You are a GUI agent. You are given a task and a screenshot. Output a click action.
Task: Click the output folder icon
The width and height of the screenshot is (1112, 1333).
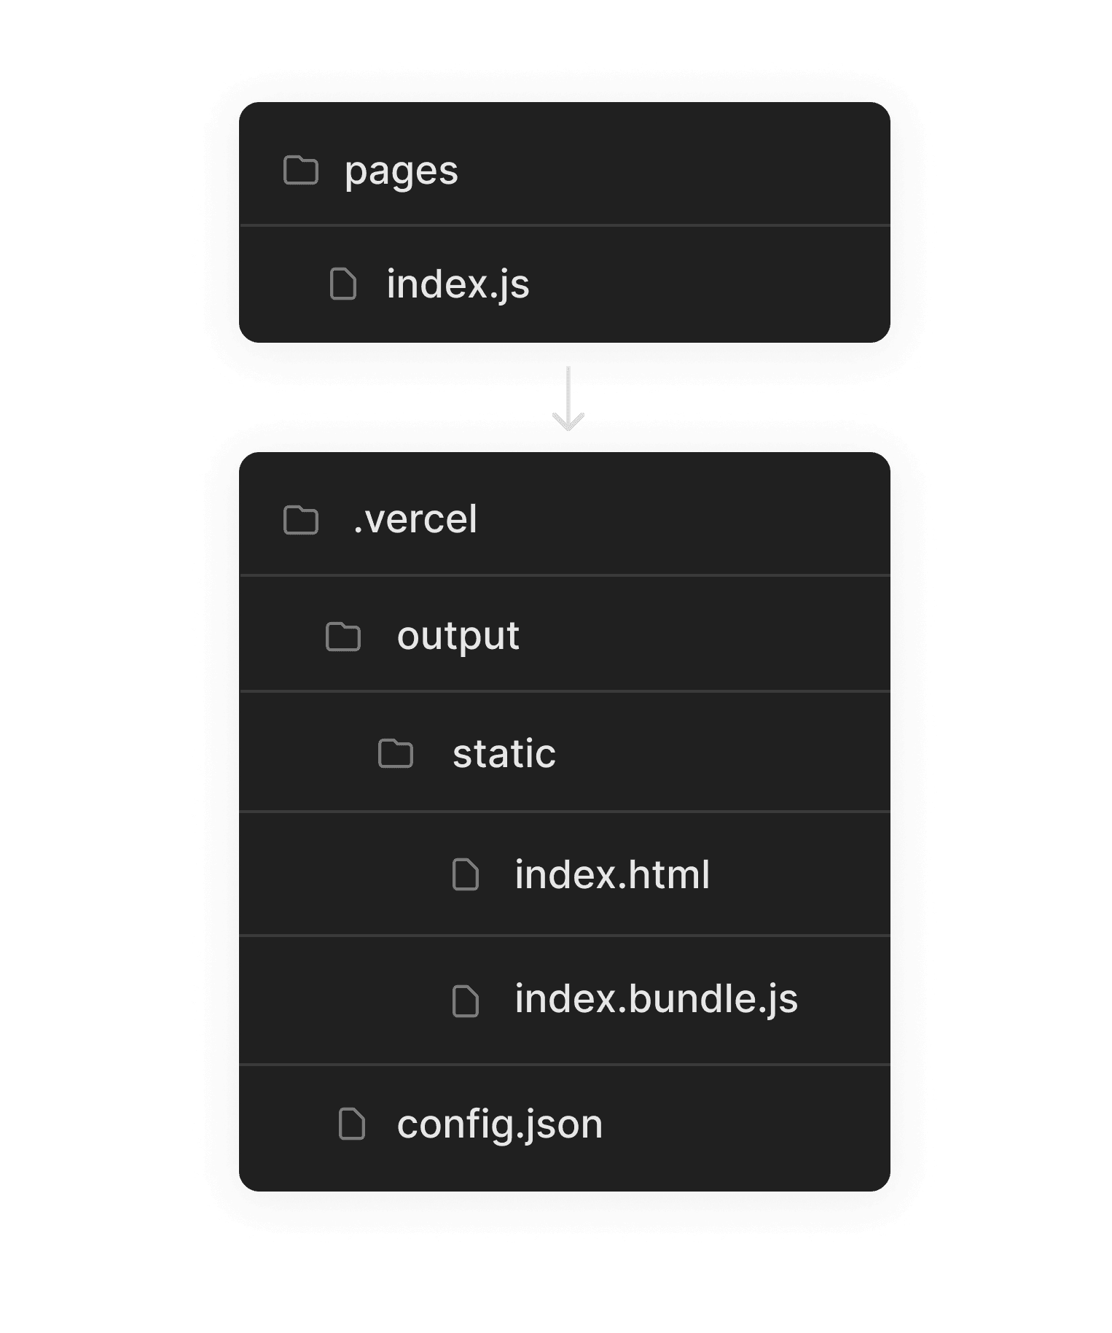pyautogui.click(x=342, y=637)
